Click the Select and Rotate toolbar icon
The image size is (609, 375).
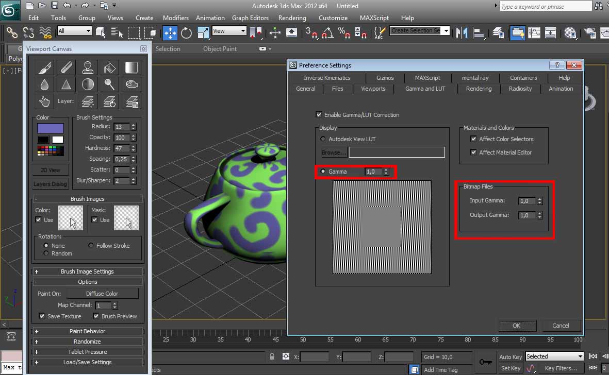[x=187, y=32]
